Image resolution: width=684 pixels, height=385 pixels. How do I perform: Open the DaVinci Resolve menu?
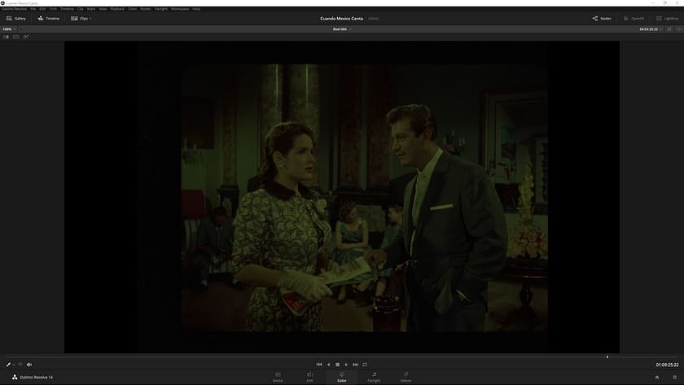[15, 9]
